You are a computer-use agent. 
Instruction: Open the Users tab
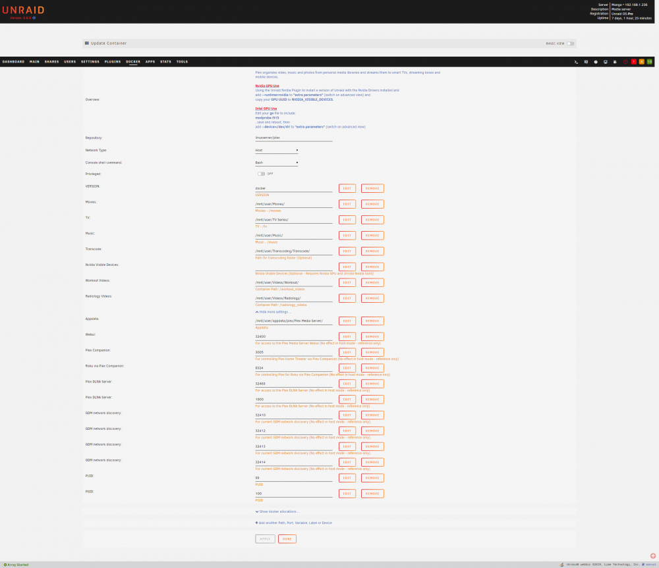point(71,62)
